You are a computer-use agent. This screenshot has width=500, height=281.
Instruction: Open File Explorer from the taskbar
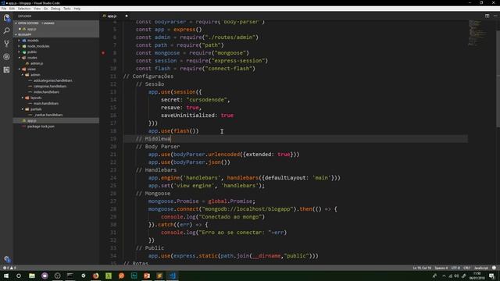[x=31, y=276]
